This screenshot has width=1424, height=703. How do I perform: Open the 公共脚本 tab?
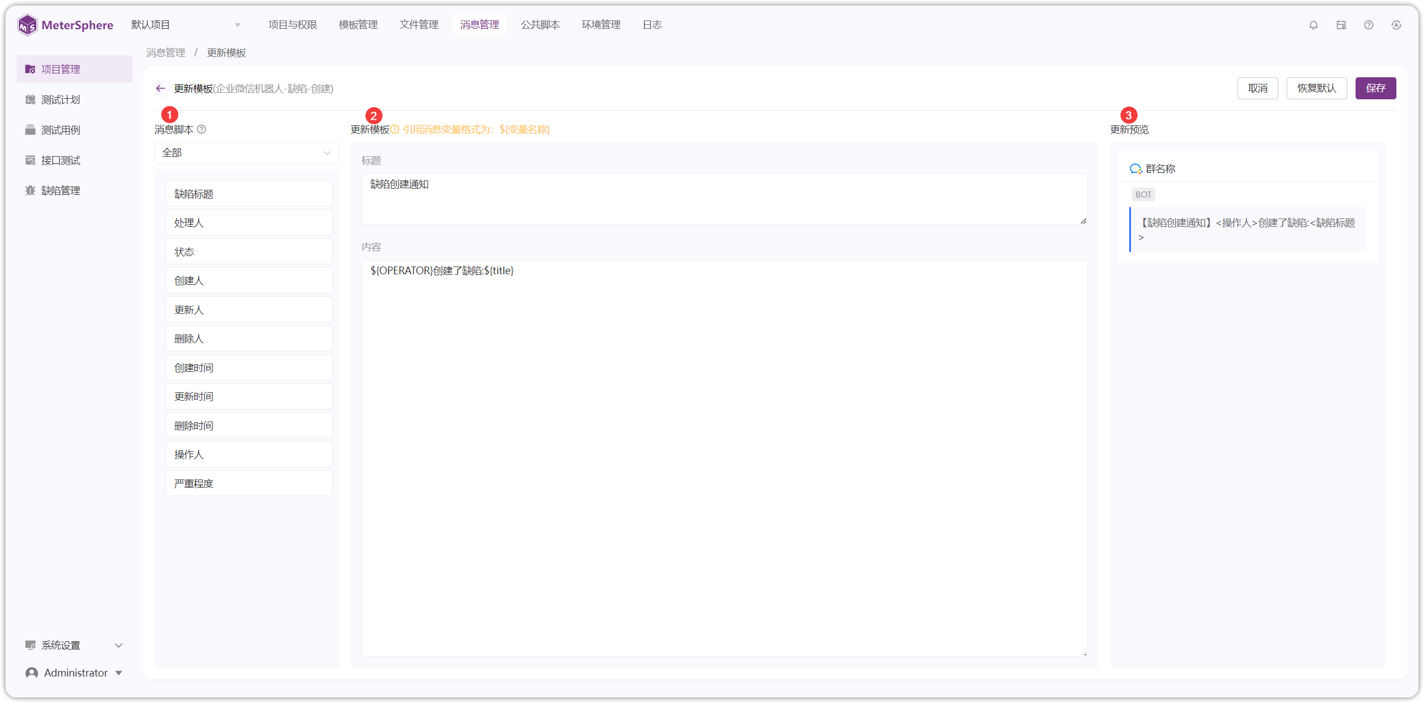coord(540,25)
